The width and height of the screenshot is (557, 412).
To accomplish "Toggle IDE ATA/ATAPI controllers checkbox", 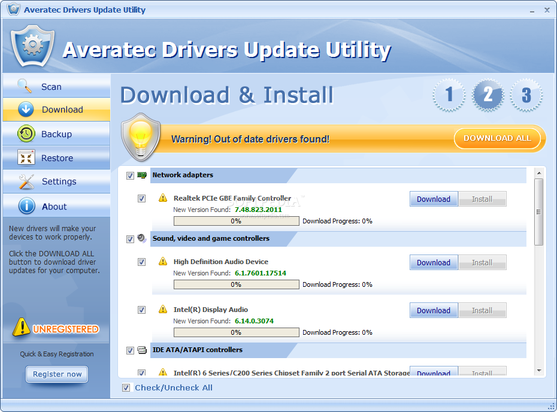I will coord(130,350).
